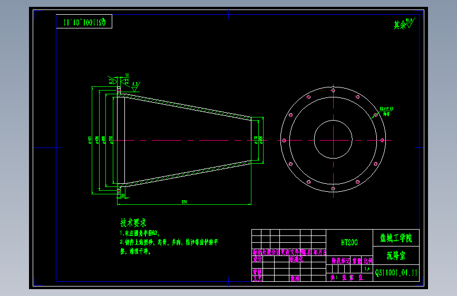This screenshot has width=457, height=296.
Task: Select the 比例 header cell
Action: [x=368, y=261]
